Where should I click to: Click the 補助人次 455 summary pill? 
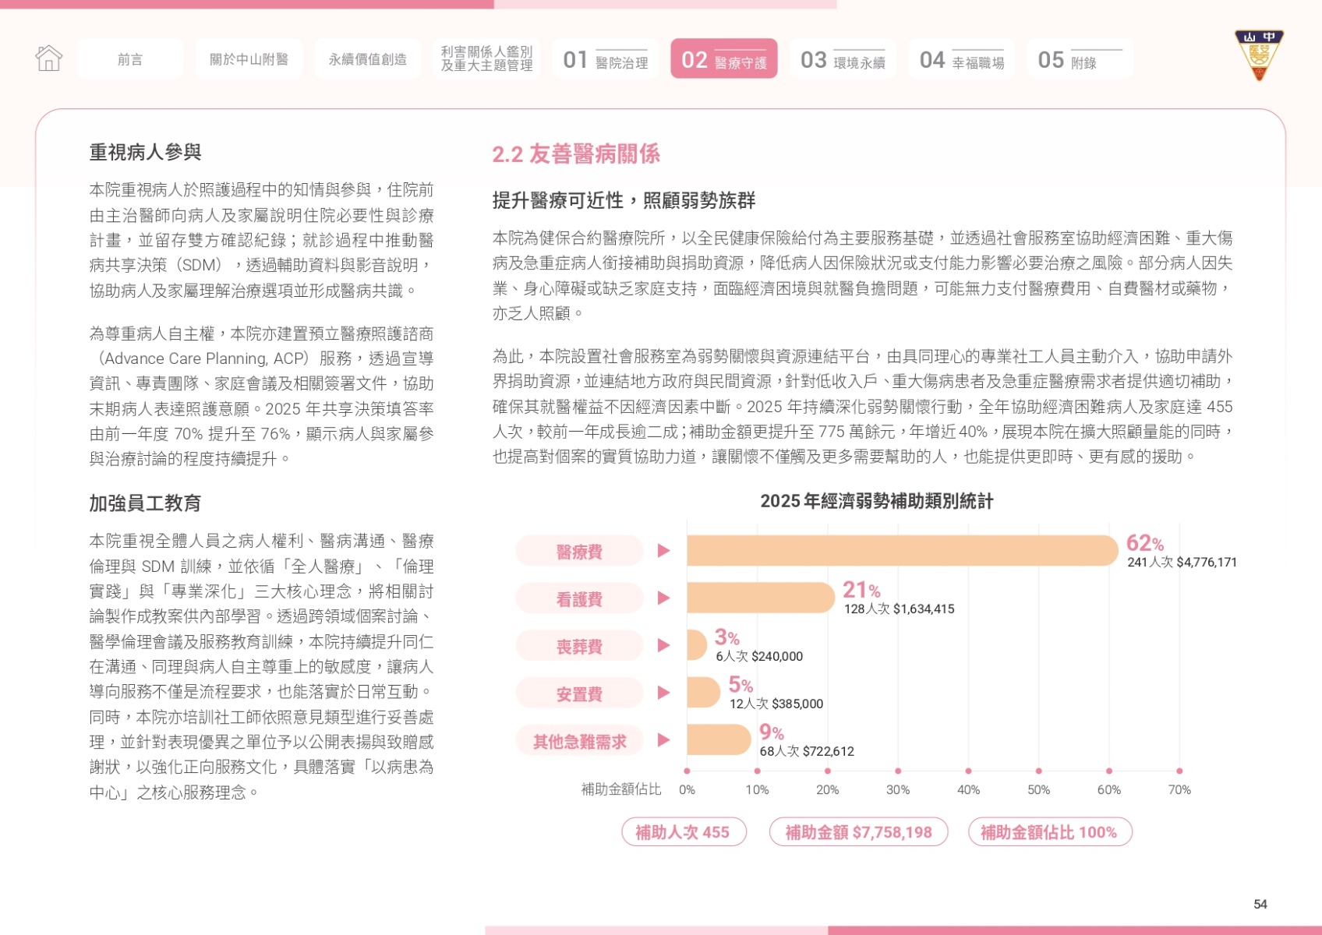tap(684, 832)
